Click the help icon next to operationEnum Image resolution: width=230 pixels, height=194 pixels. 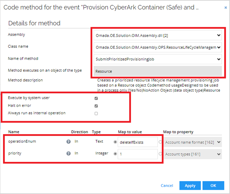68,142
